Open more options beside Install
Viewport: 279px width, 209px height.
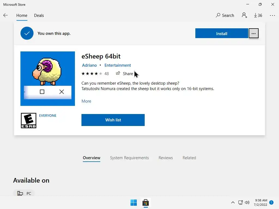coord(254,33)
